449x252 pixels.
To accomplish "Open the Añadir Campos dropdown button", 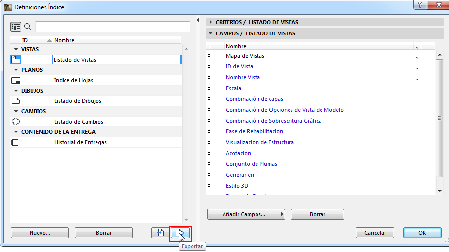I will [x=246, y=214].
